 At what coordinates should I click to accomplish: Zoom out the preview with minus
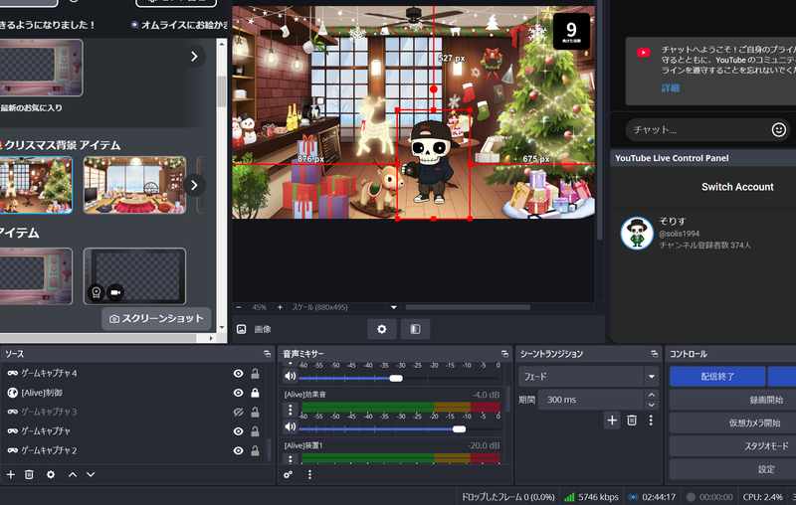tap(239, 307)
